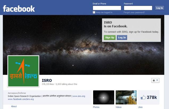
Task: Open the ISRO profile picture logo
Action: (23, 71)
